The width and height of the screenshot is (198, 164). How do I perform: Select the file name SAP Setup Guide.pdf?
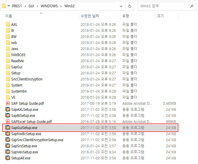click(x=28, y=103)
